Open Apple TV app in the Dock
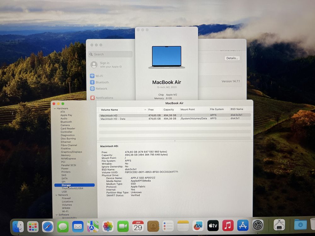 (x=213, y=226)
